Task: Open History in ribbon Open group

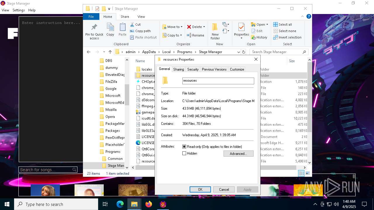Action: point(259,37)
